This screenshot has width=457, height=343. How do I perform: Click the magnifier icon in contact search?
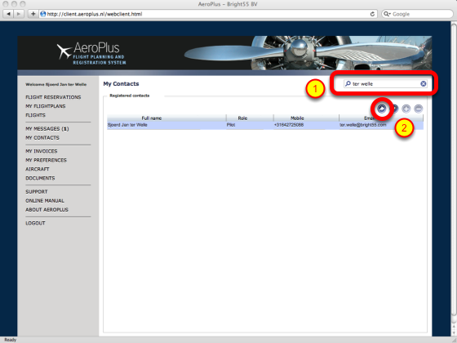(348, 83)
